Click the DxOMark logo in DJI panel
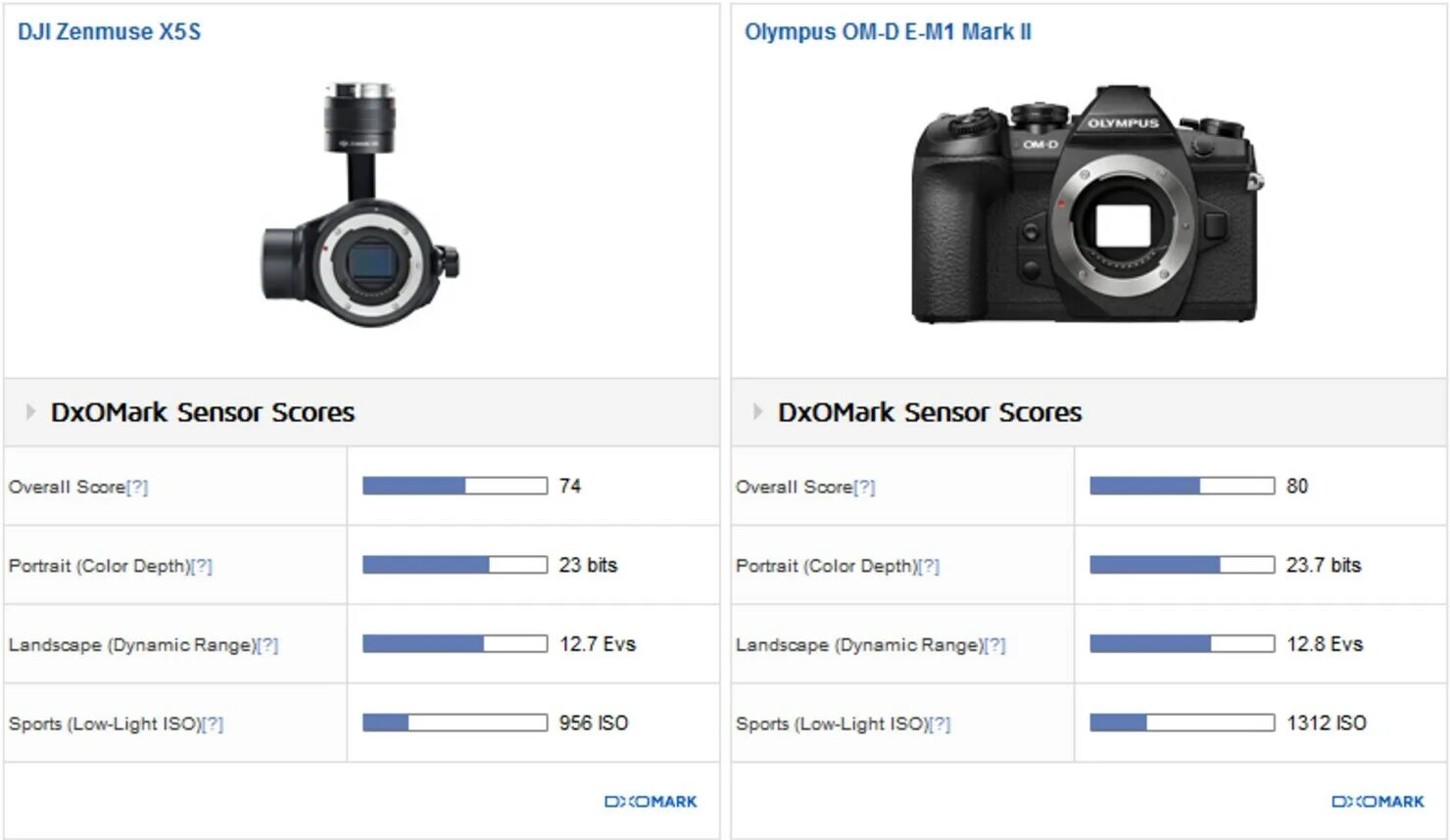 point(651,802)
